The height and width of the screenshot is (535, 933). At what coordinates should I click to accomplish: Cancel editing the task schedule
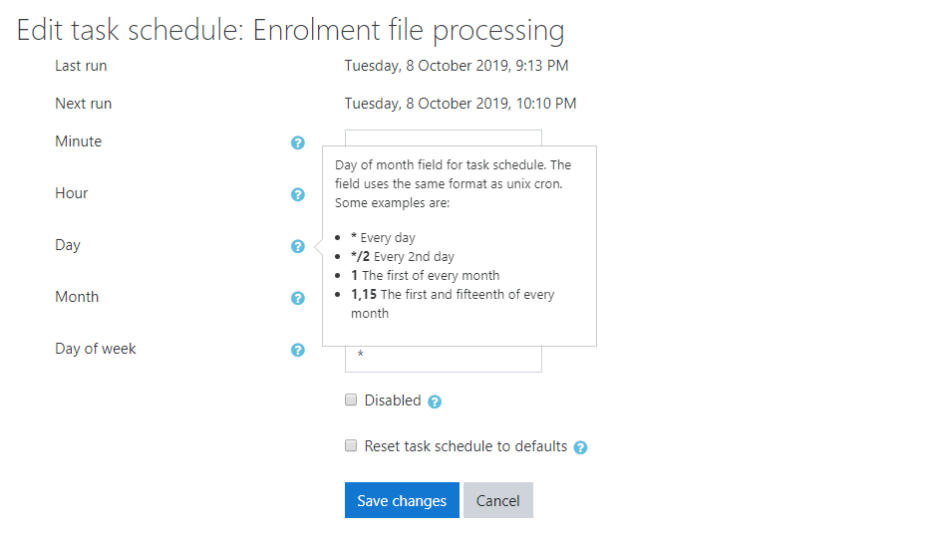pyautogui.click(x=497, y=501)
